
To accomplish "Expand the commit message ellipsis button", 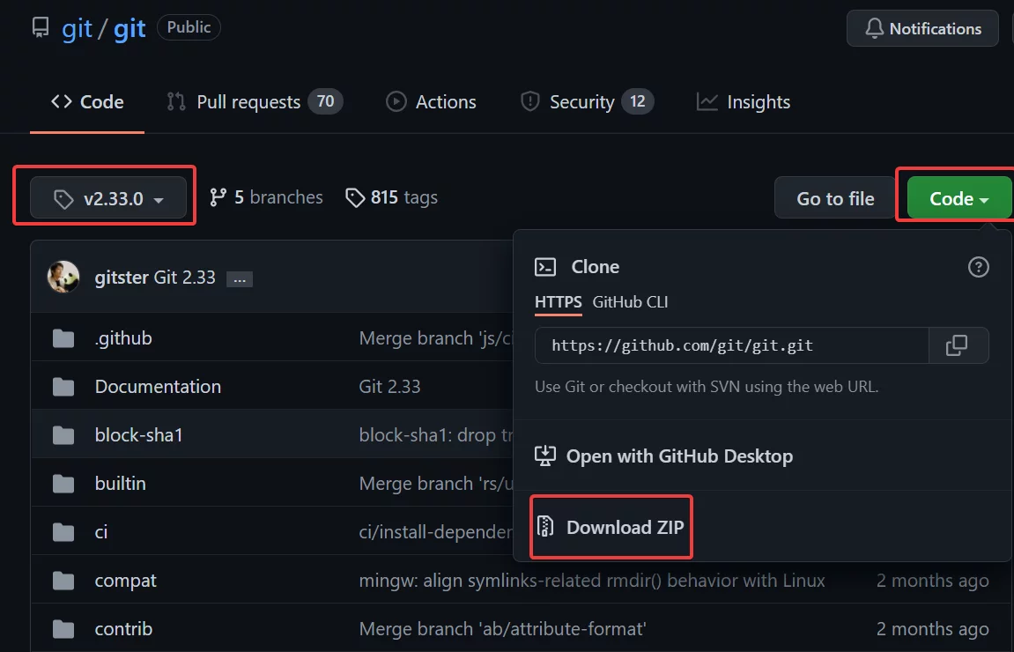I will coord(240,279).
